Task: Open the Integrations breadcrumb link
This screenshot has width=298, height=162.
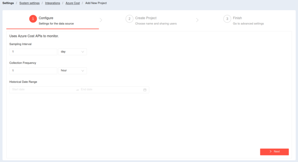Action: [x=52, y=3]
